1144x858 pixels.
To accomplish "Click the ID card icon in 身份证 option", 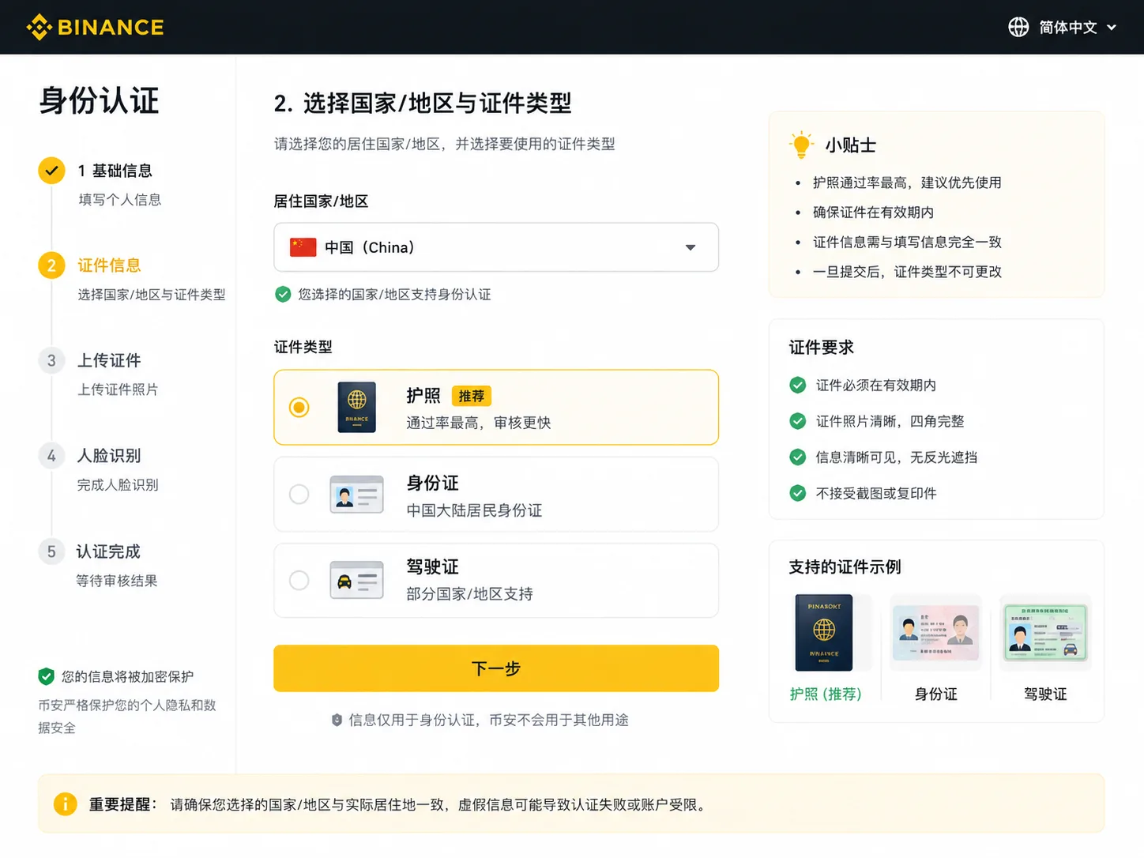I will click(x=356, y=495).
